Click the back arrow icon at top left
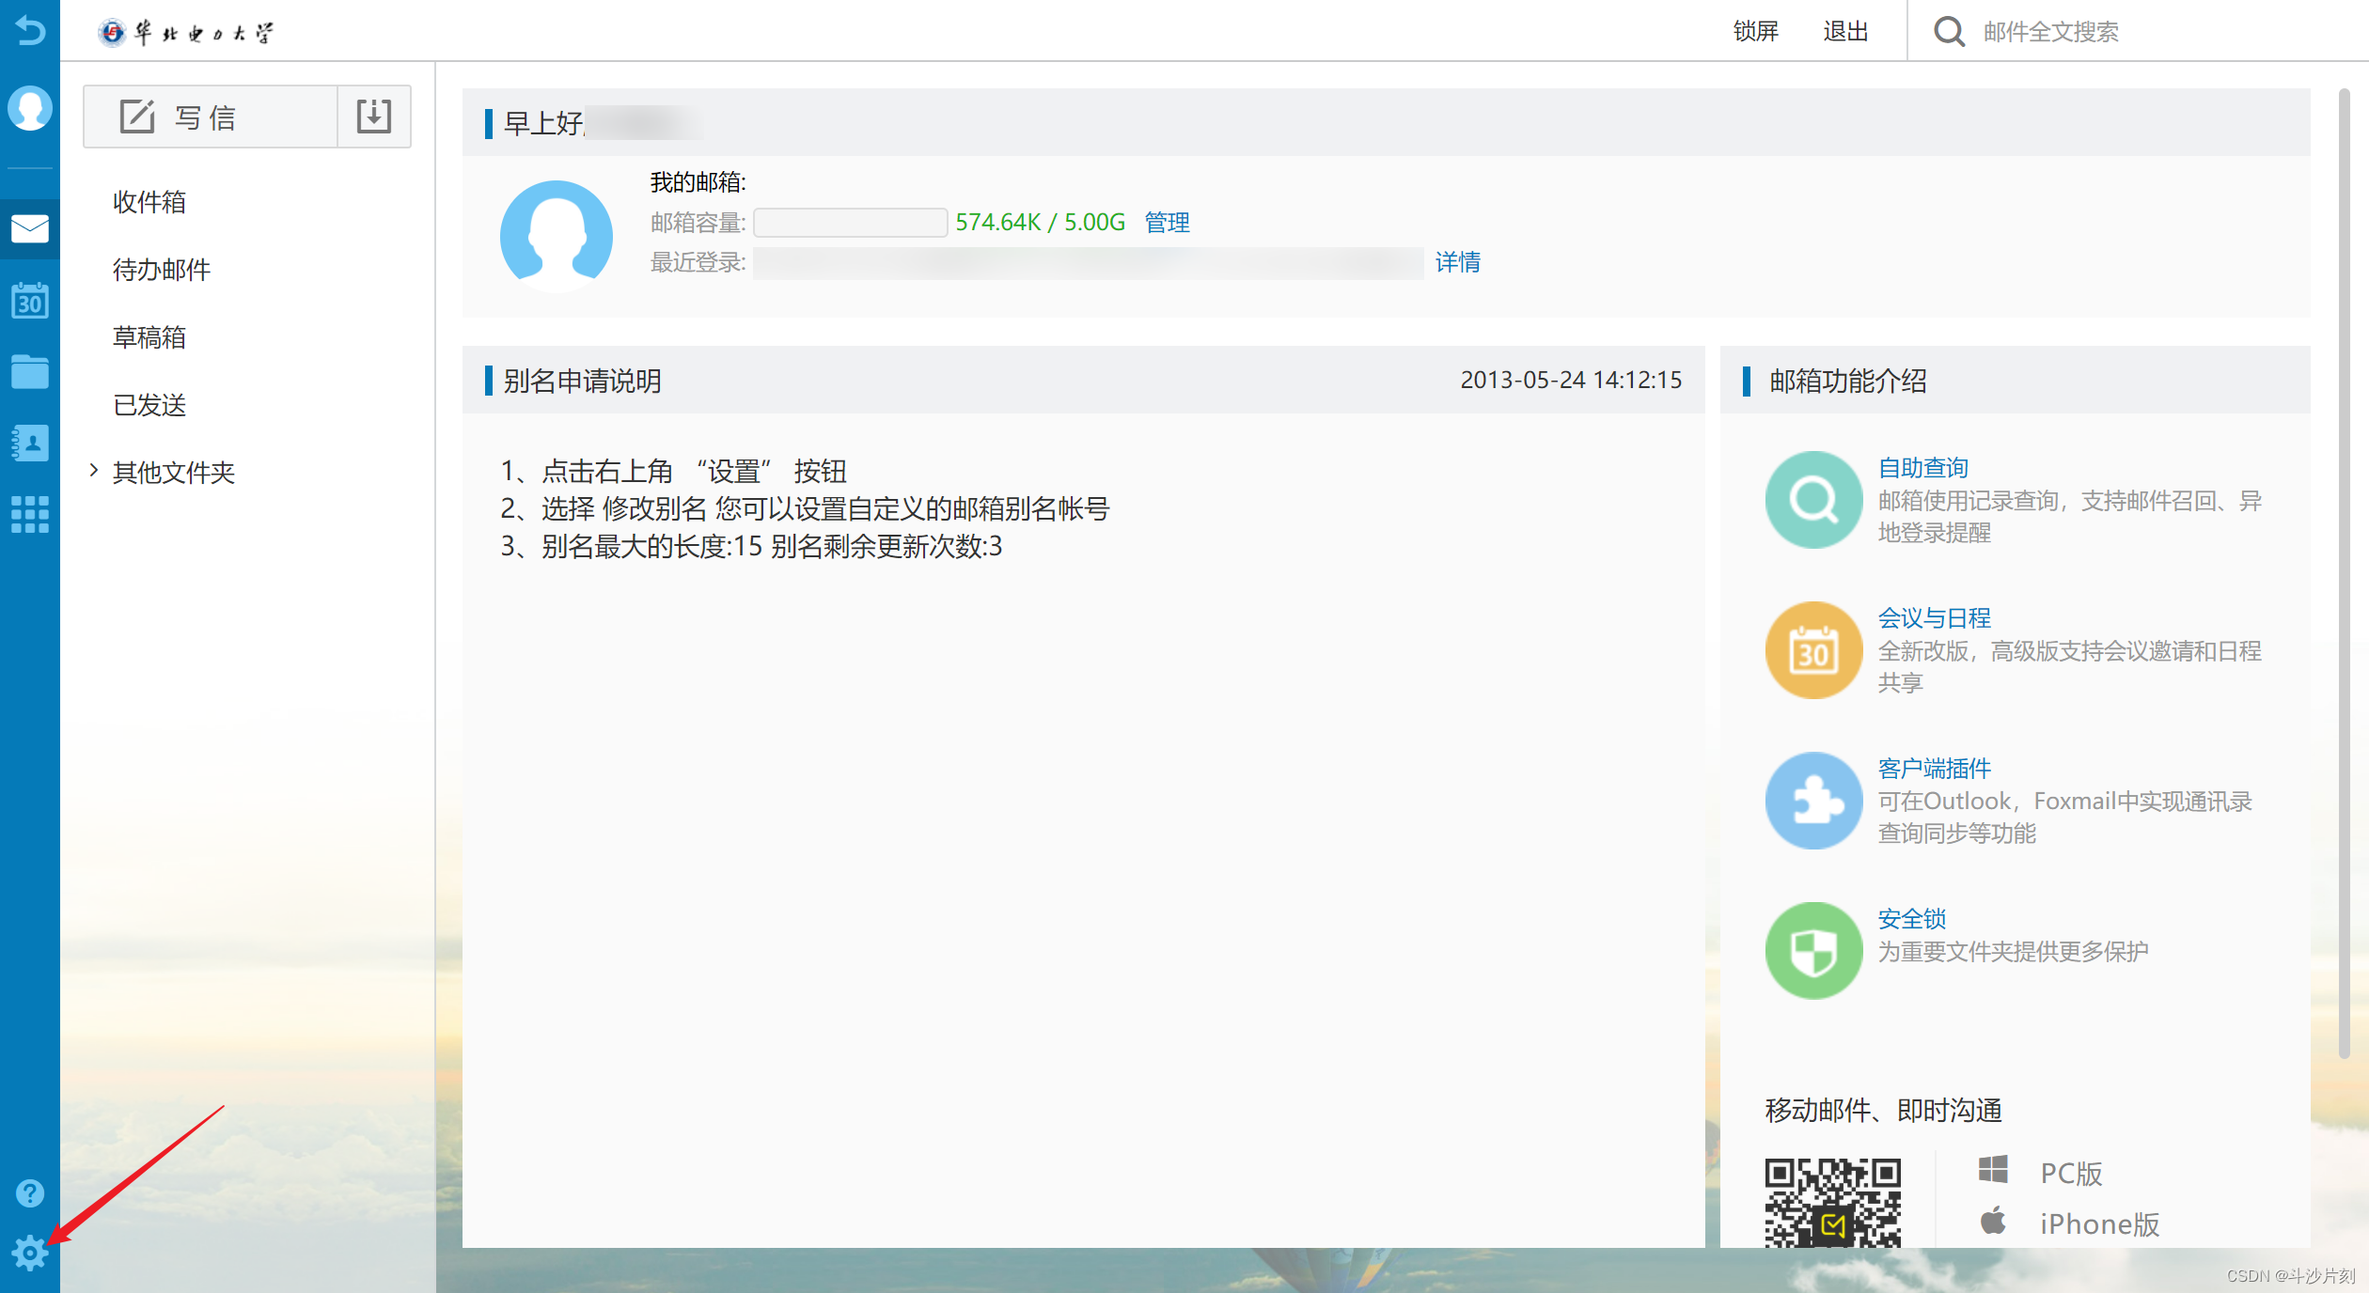The width and height of the screenshot is (2369, 1293). coord(30,31)
